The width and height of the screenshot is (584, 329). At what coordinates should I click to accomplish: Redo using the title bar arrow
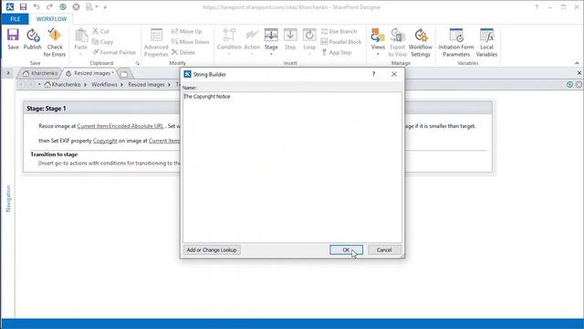click(x=49, y=6)
